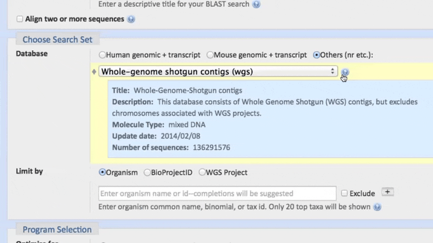Click the Program Selection section header
The width and height of the screenshot is (433, 243).
tap(57, 229)
